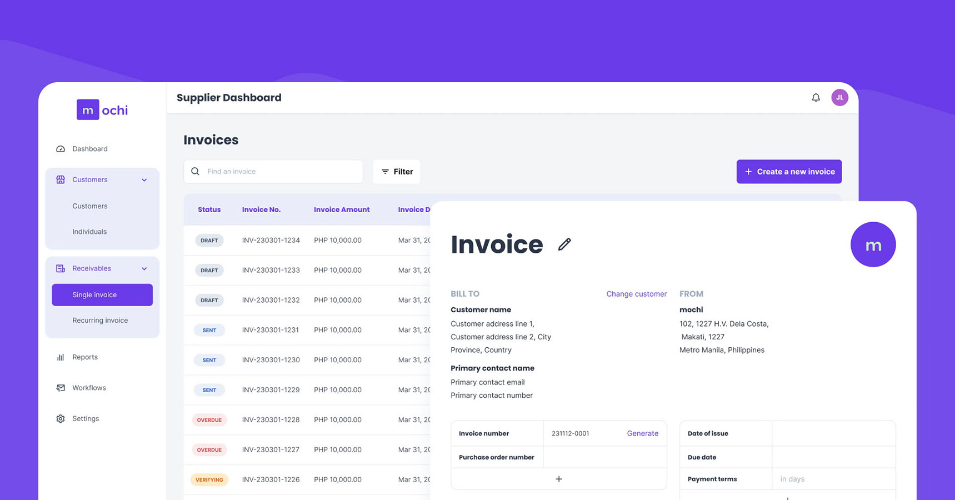Click Generate invoice number link
Screen dimensions: 955x500
[642, 433]
